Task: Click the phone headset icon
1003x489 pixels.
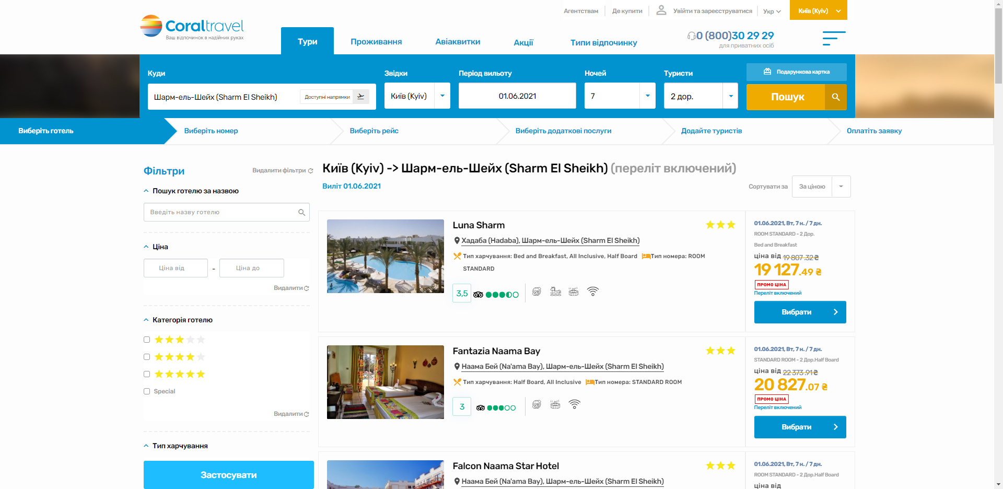Action: pos(691,36)
